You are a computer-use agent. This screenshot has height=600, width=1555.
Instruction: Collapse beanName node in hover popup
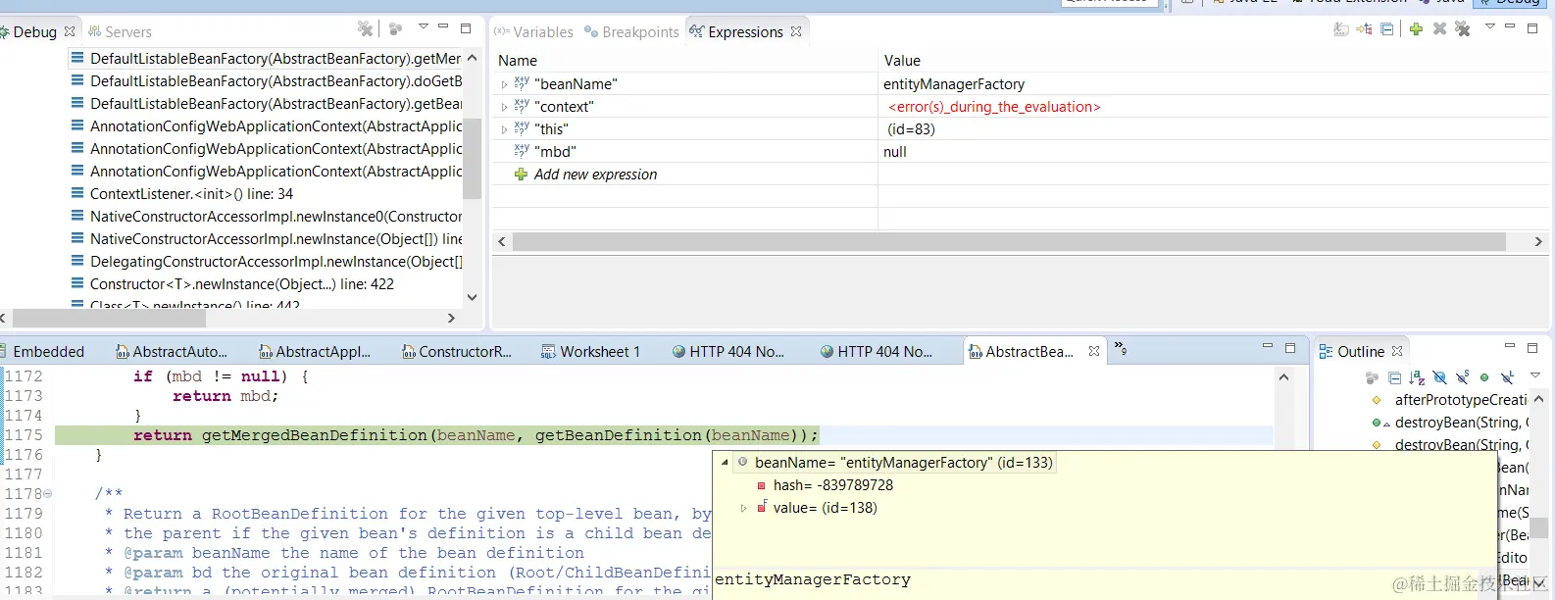[725, 463]
